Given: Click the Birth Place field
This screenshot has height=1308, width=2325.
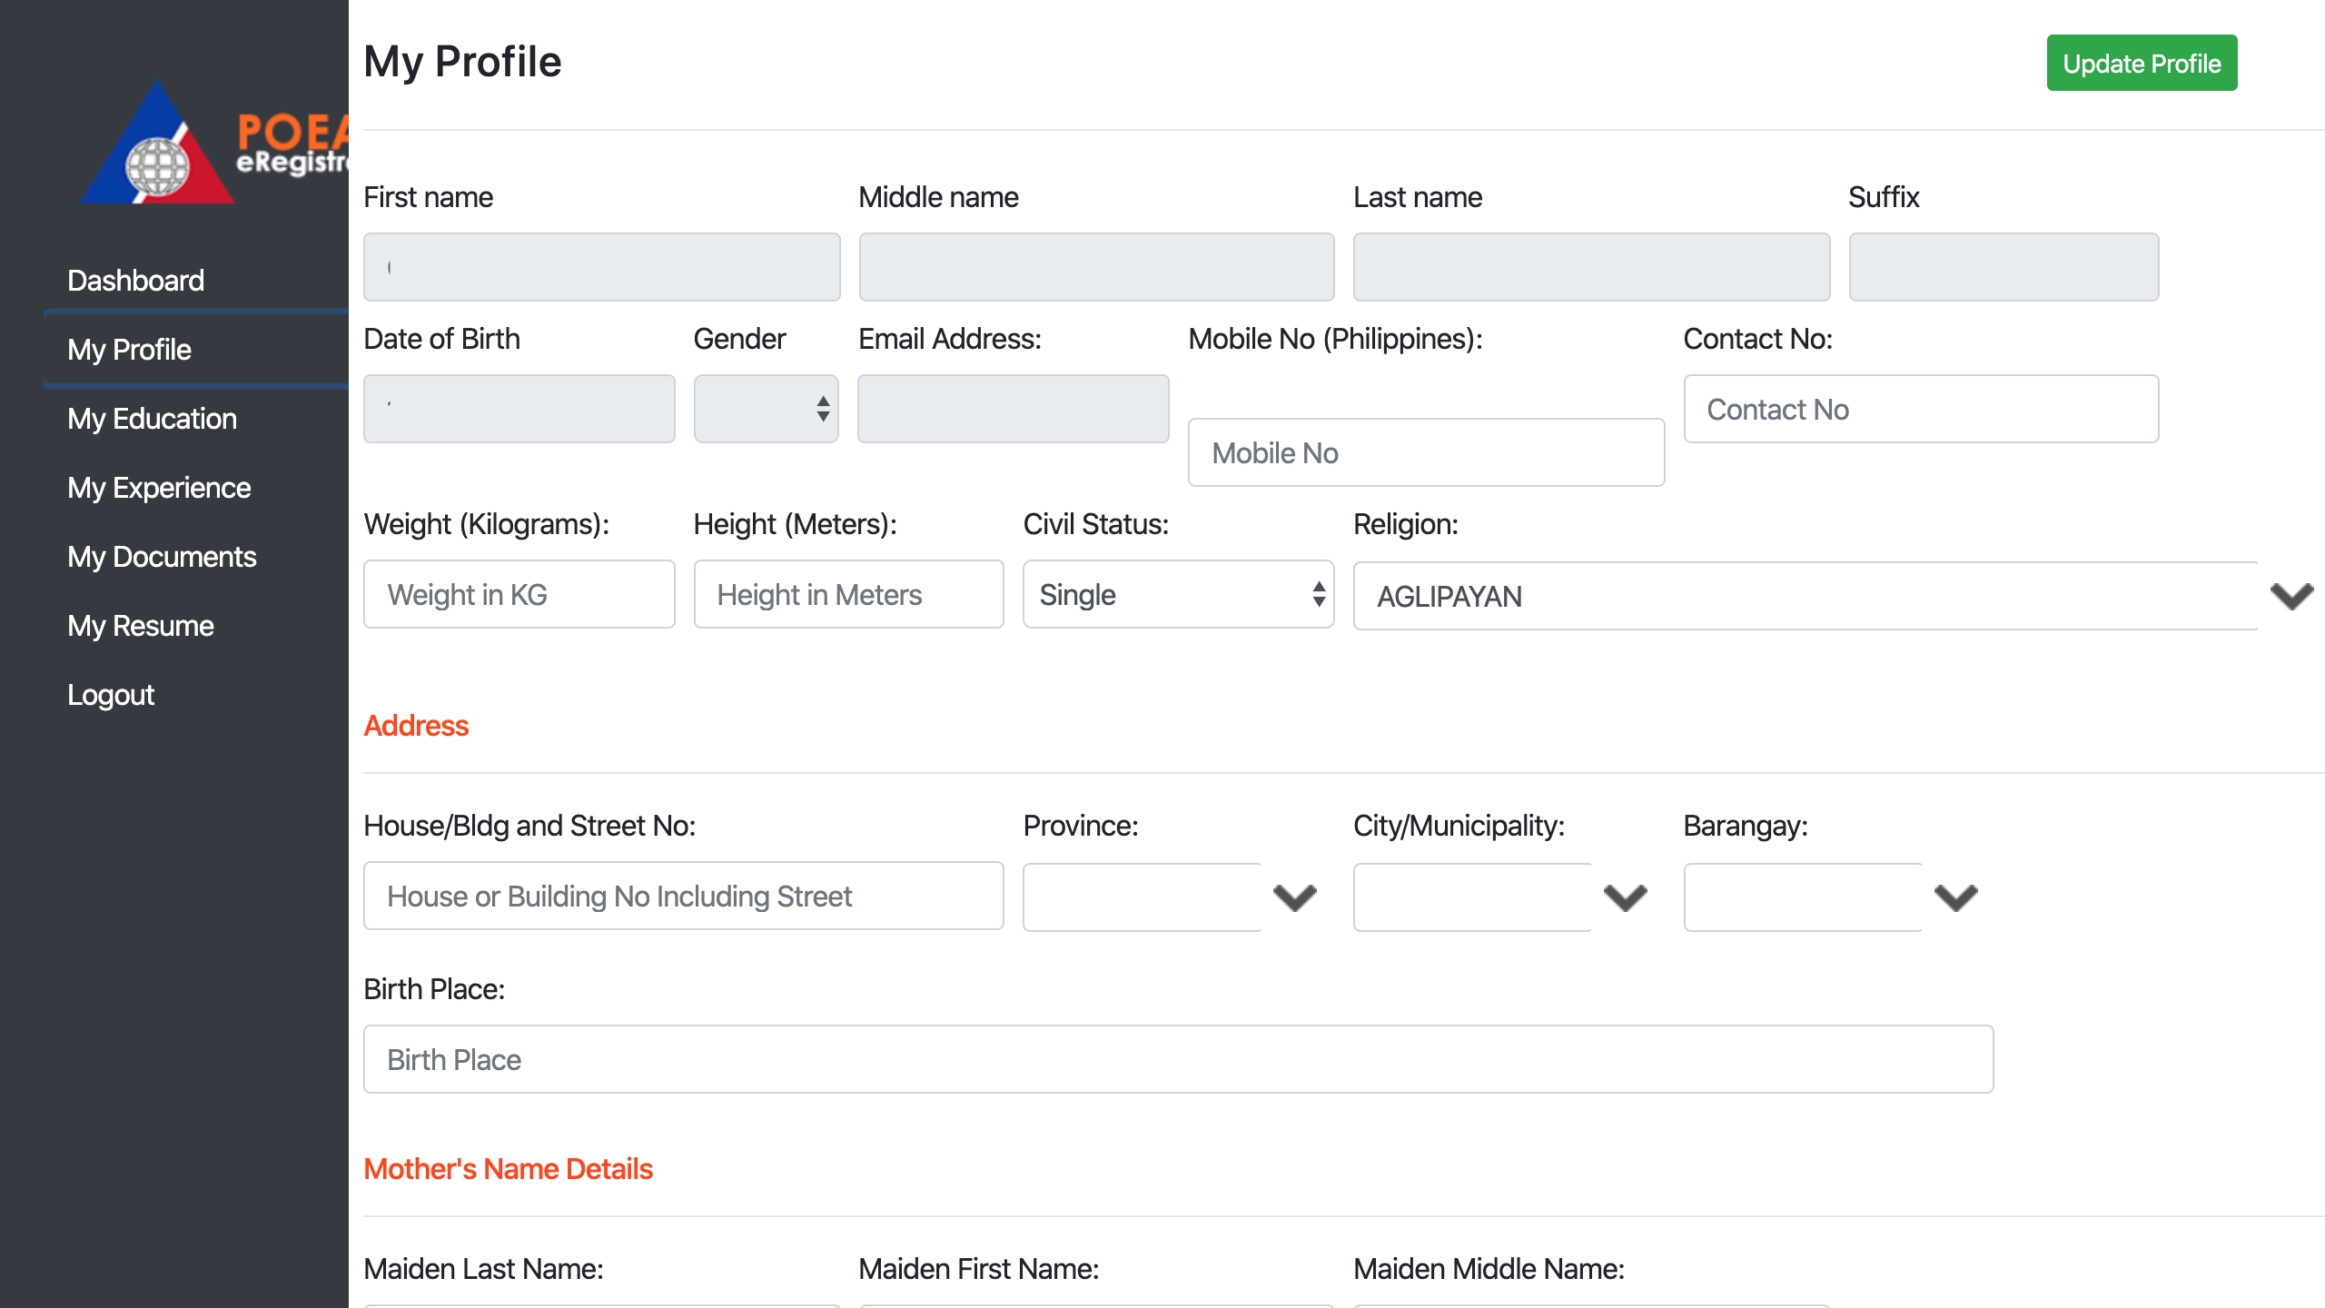Looking at the screenshot, I should coord(1178,1059).
